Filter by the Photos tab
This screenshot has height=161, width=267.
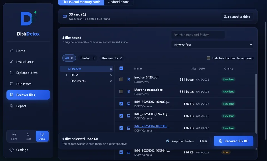(x=87, y=58)
